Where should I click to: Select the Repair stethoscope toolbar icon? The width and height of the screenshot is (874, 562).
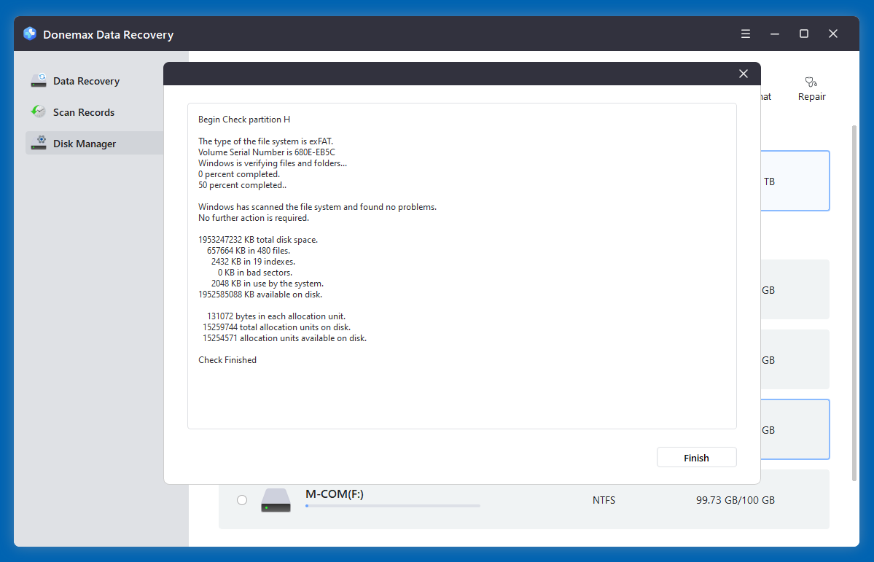click(811, 82)
